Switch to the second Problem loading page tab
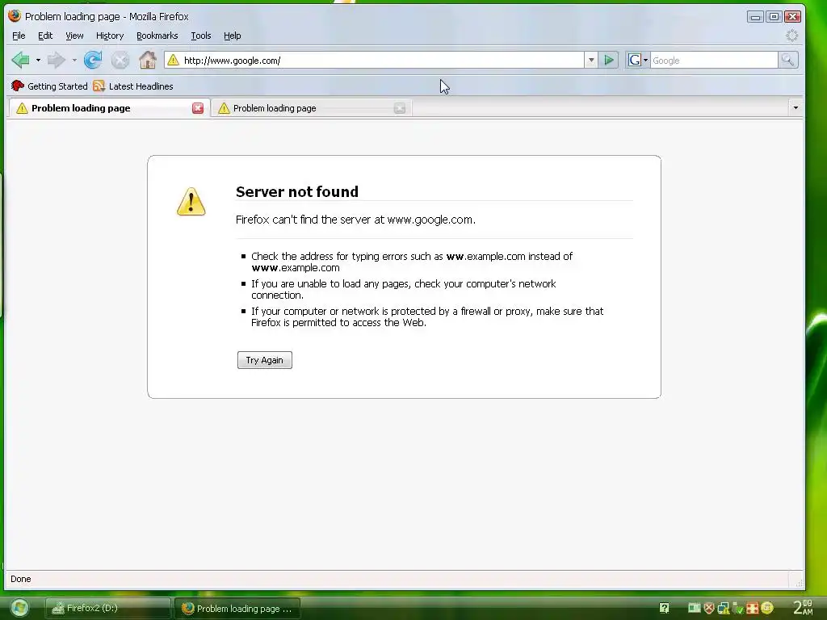The image size is (827, 620). click(x=312, y=108)
